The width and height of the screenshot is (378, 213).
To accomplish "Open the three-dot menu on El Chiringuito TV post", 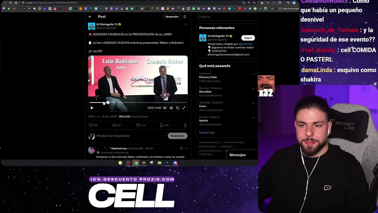I will pyautogui.click(x=186, y=24).
